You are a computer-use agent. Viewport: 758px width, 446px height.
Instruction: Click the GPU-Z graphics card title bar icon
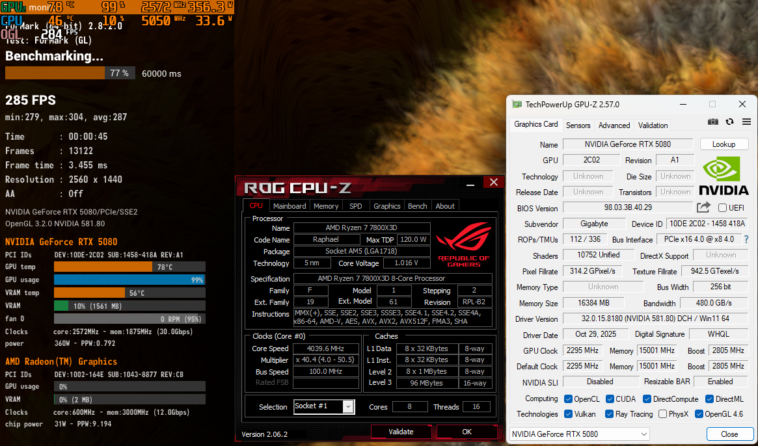coord(517,104)
